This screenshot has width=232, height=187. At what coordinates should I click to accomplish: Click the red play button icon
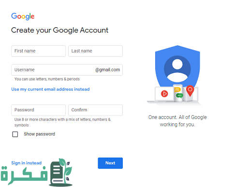(x=164, y=93)
